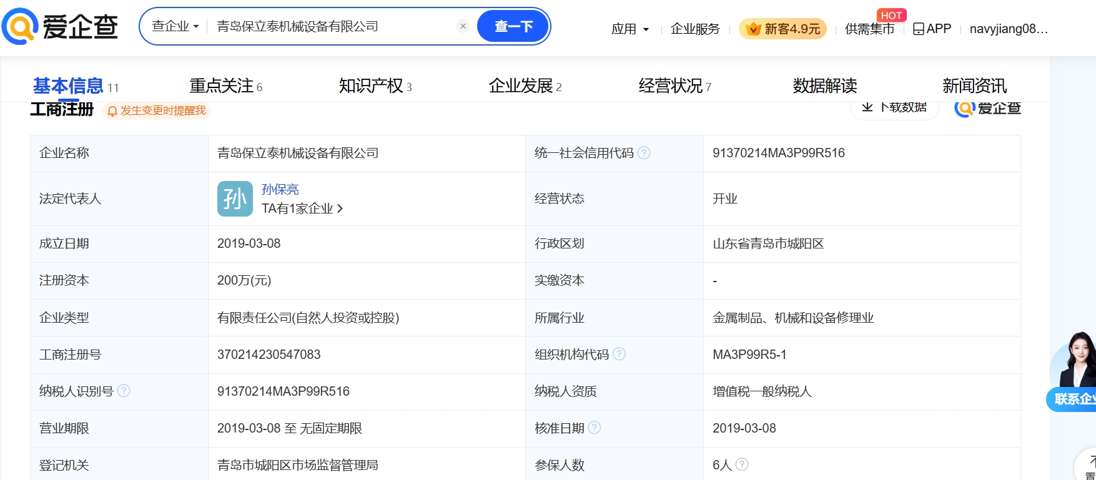Open the 经营状况 tab
1096x480 pixels.
click(674, 86)
